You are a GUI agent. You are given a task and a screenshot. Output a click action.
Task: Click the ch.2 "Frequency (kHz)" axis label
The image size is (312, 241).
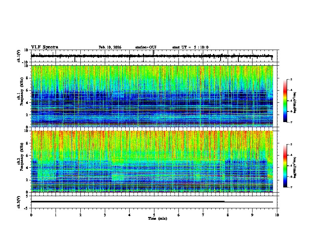coord(22,157)
